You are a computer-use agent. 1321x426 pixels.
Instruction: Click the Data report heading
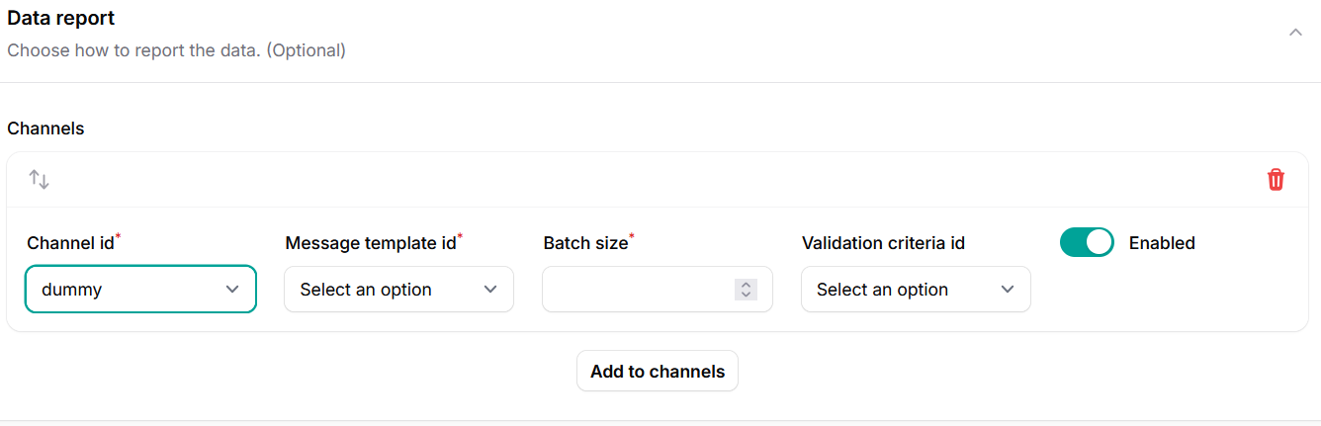pyautogui.click(x=61, y=18)
